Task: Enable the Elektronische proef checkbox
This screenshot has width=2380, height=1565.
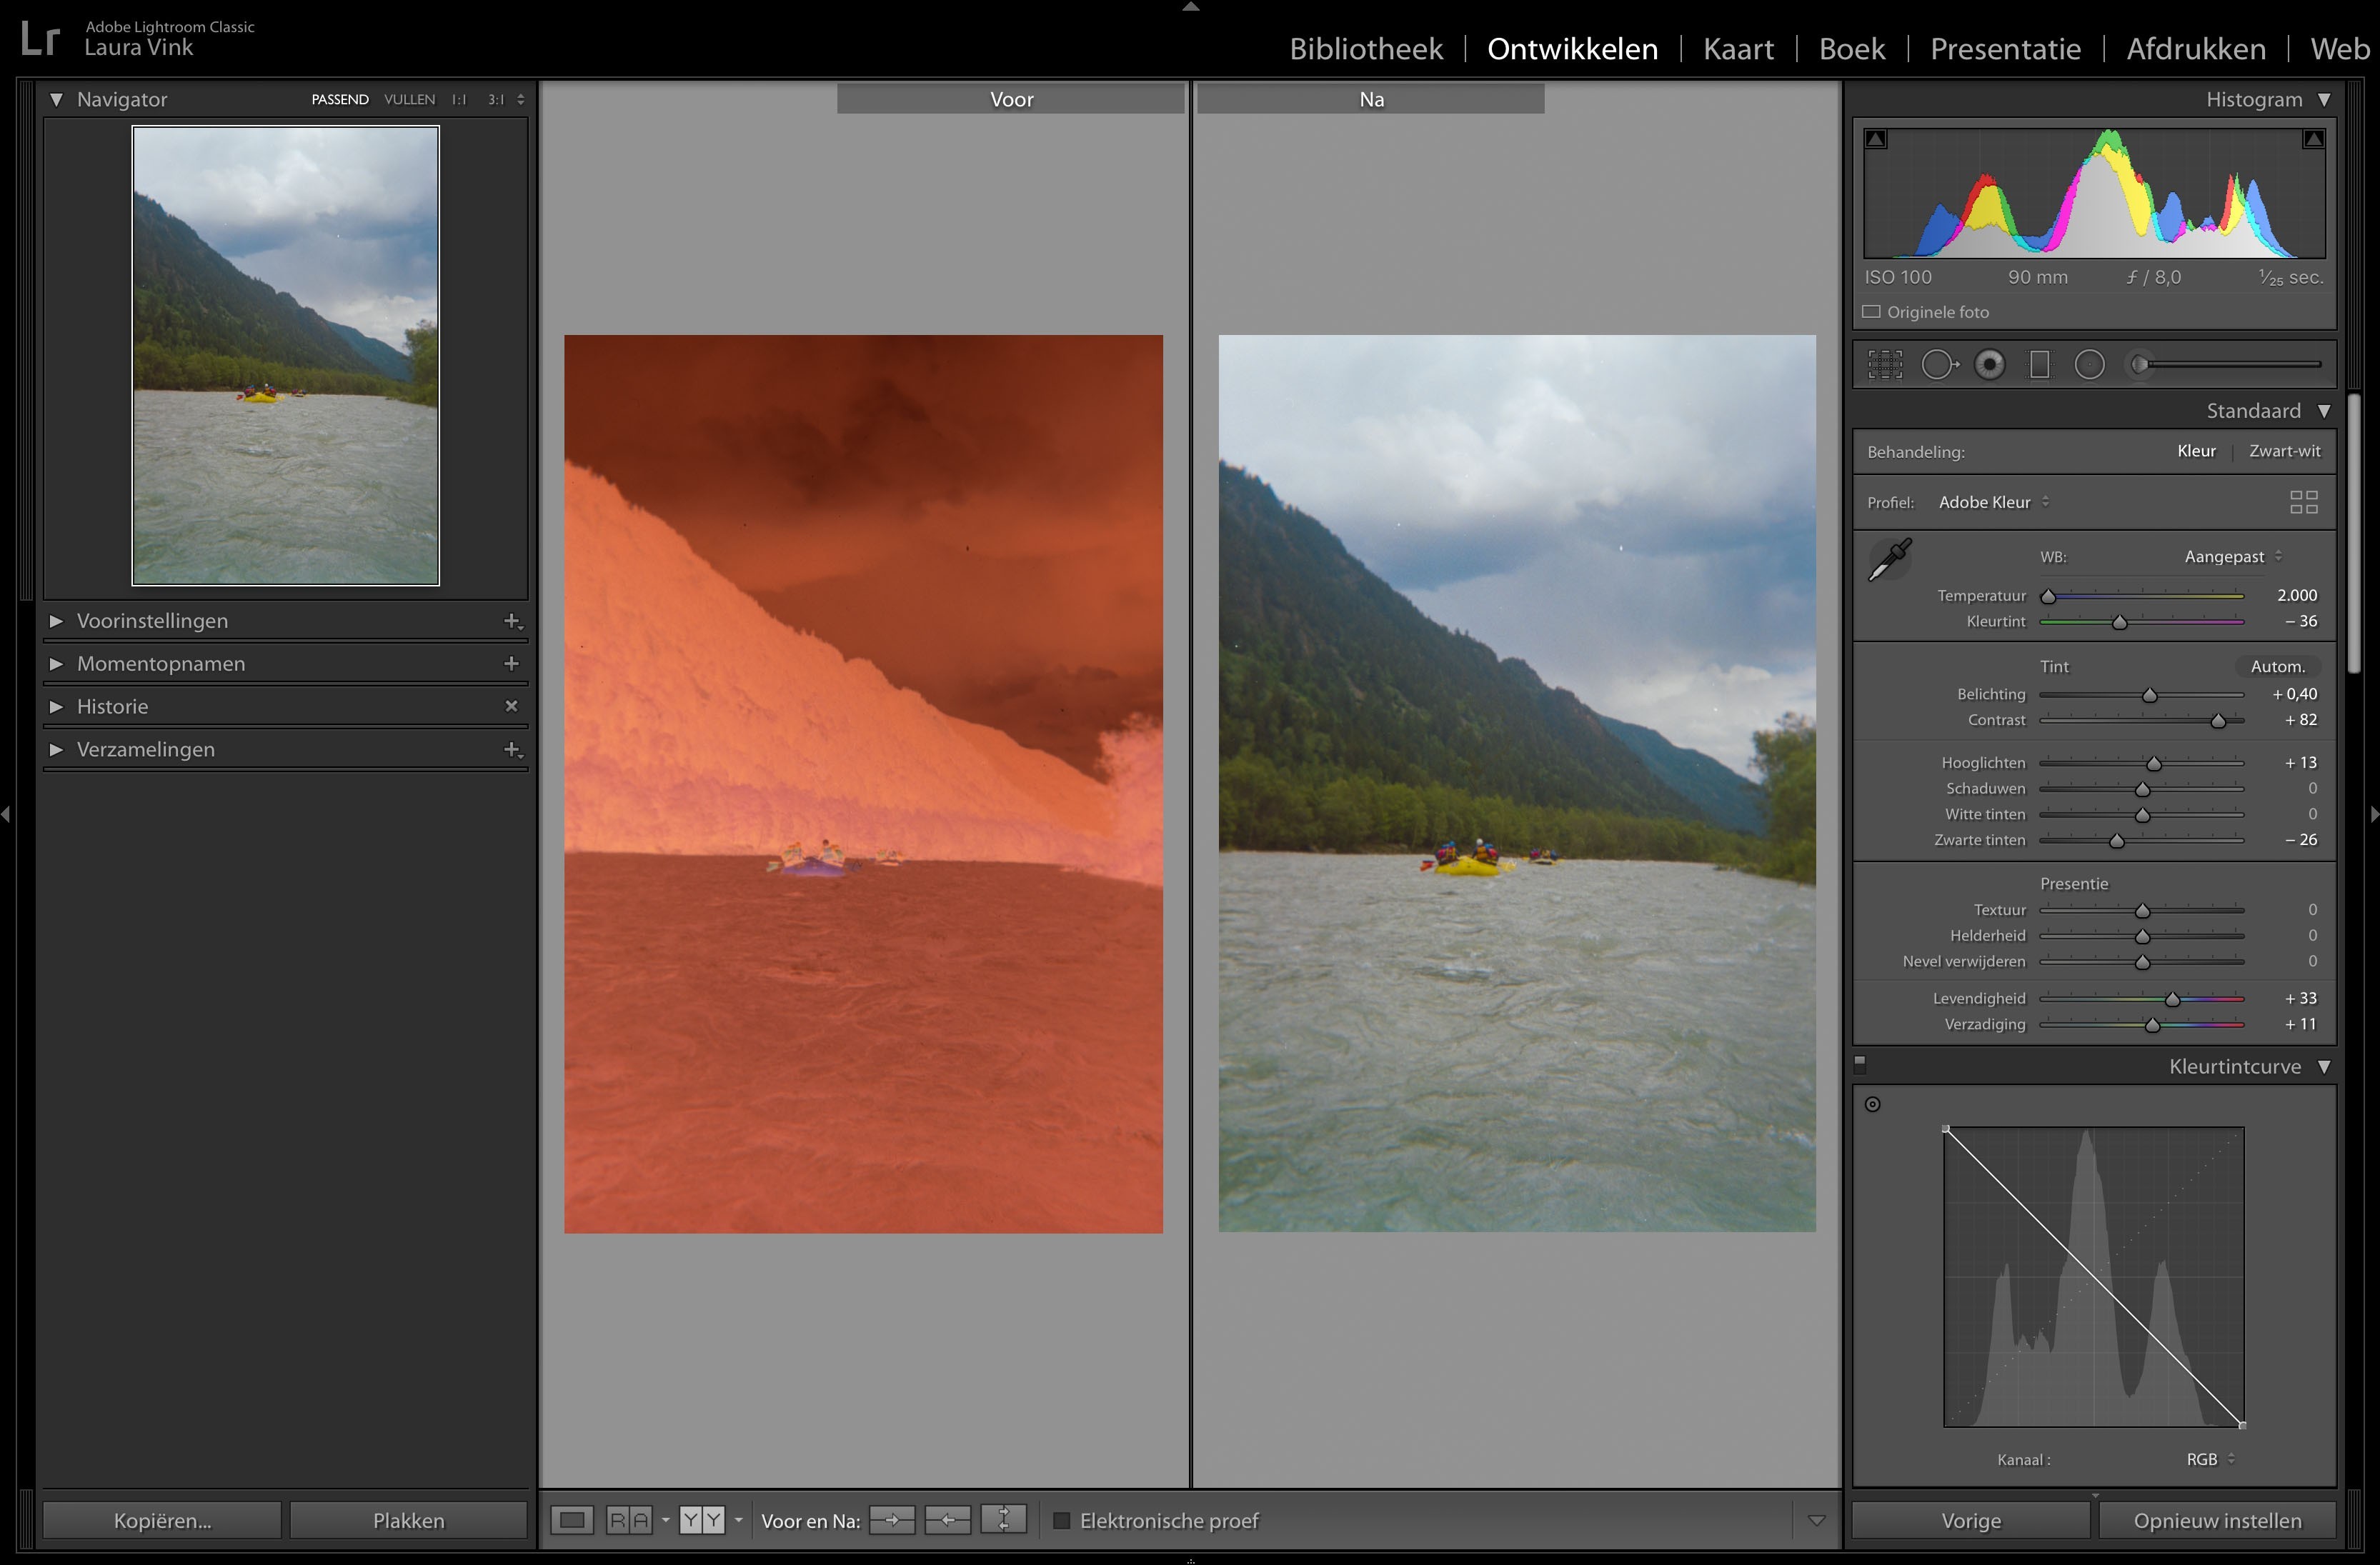Action: tap(1062, 1520)
